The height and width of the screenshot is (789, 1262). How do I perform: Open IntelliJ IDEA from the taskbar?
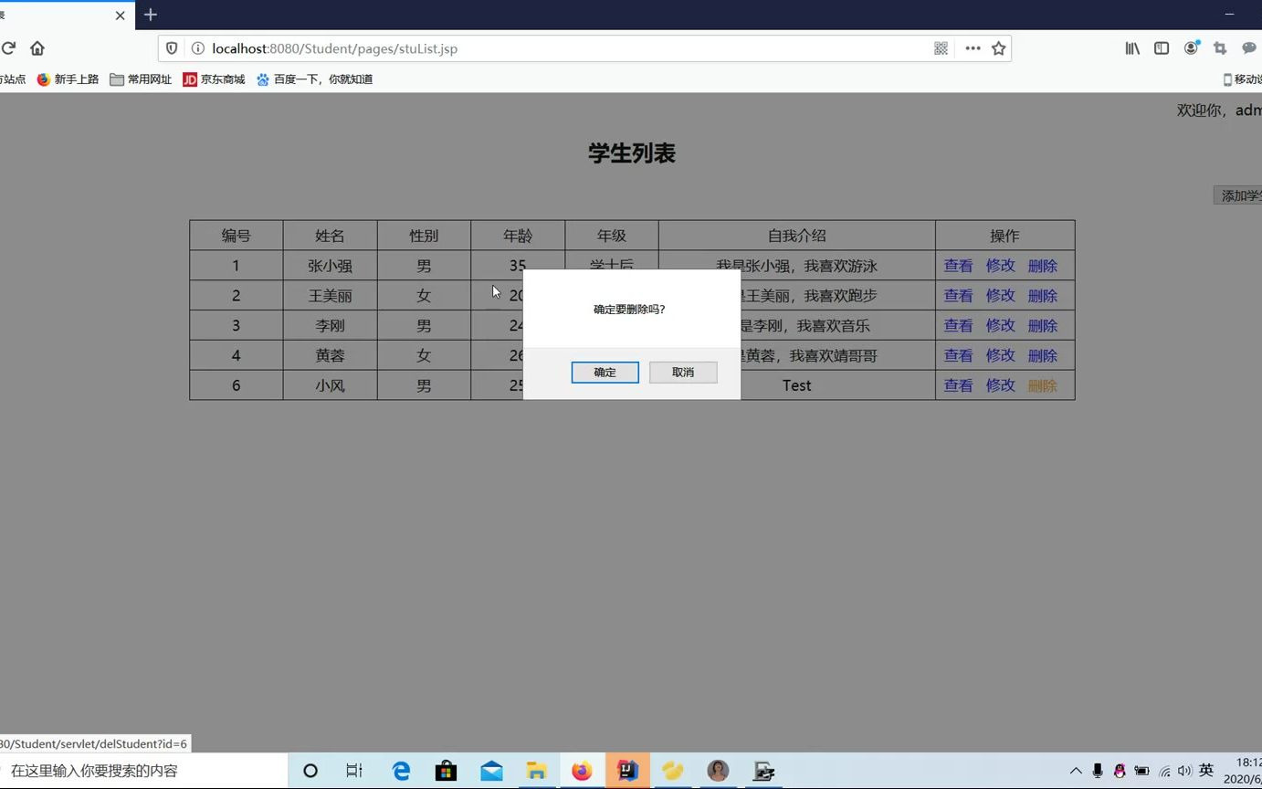pos(627,771)
